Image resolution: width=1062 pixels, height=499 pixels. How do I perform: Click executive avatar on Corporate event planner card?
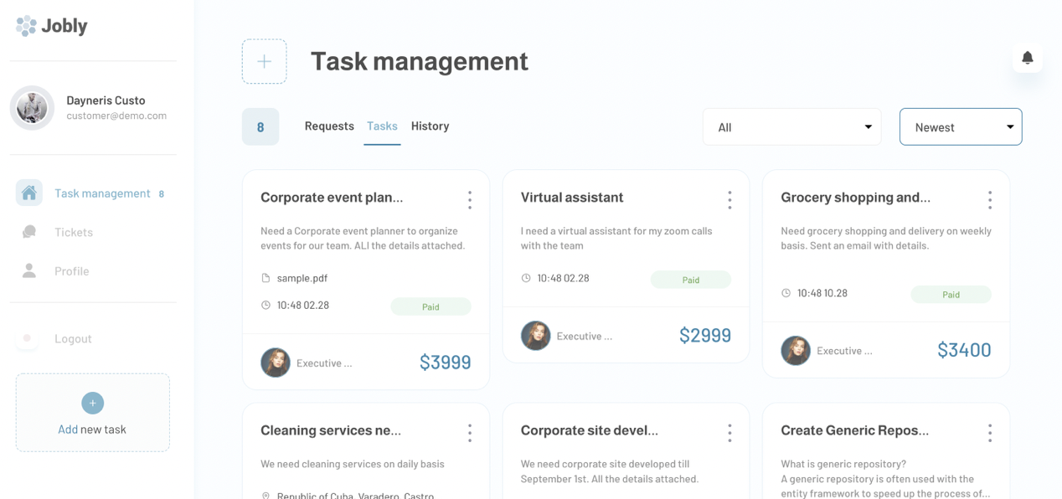275,363
